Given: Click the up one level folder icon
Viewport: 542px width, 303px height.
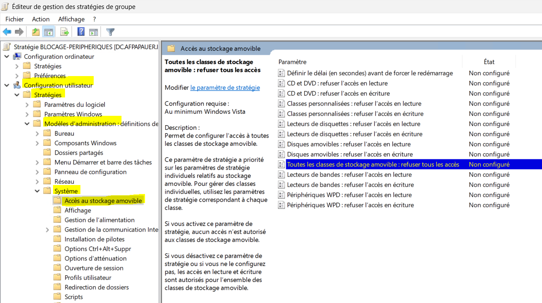Looking at the screenshot, I should pos(36,32).
